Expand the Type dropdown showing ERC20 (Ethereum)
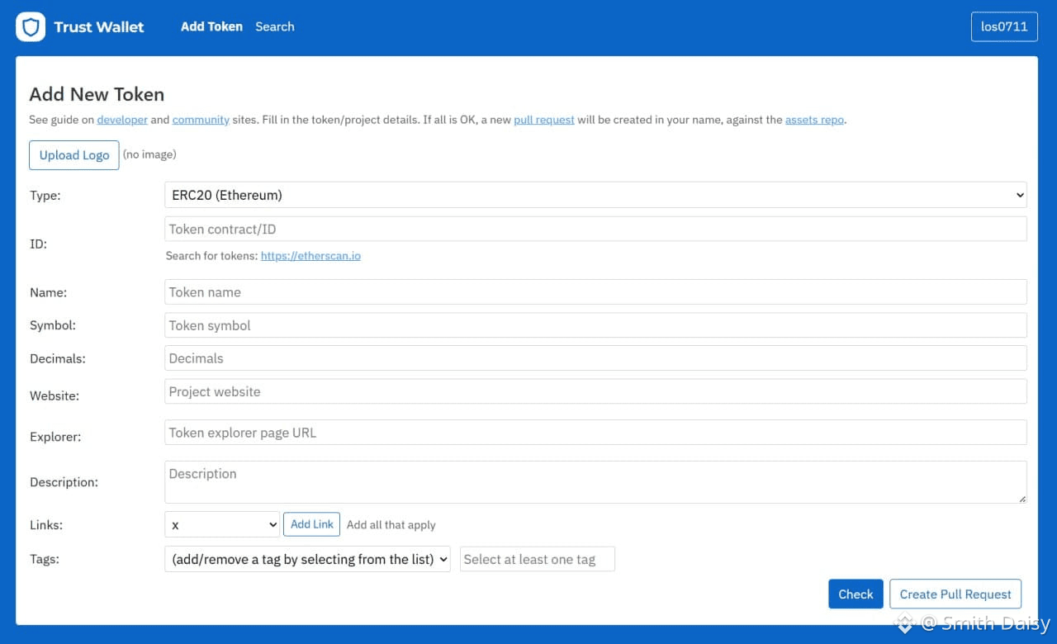Screen dimensions: 1057x644 pos(595,196)
